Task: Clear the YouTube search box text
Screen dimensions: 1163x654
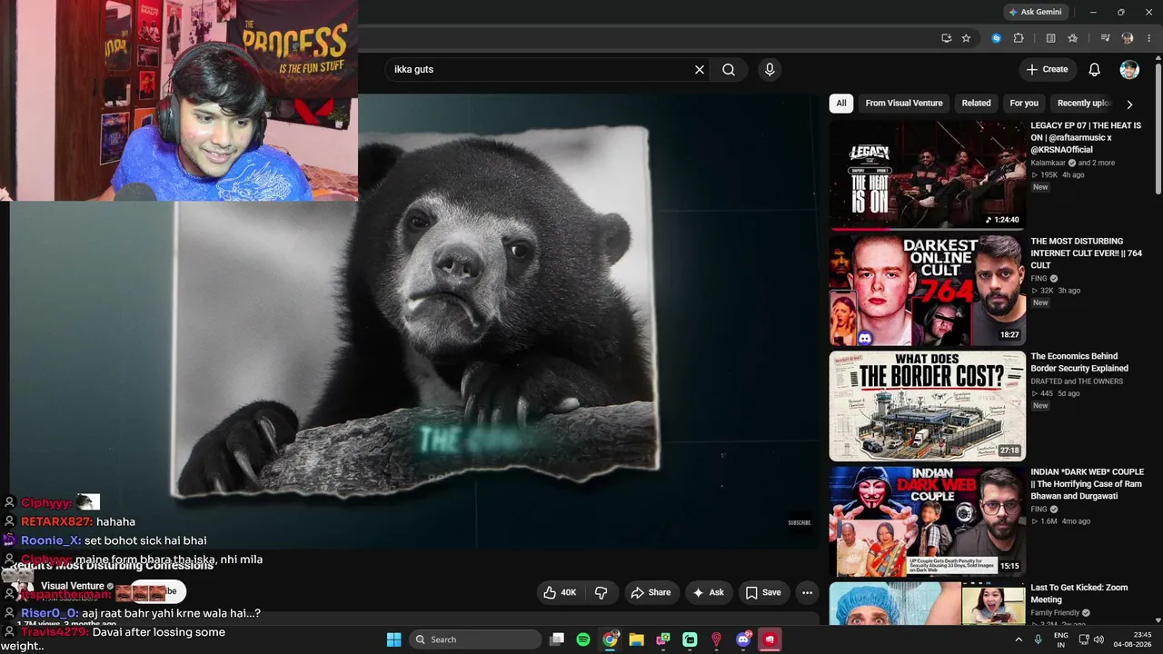Action: [x=700, y=69]
